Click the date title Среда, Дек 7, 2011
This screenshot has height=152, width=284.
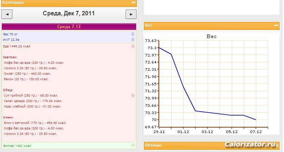pyautogui.click(x=69, y=13)
